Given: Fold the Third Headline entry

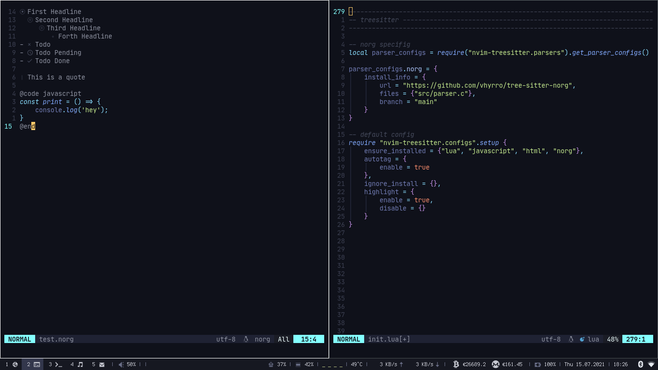Looking at the screenshot, I should tap(41, 28).
